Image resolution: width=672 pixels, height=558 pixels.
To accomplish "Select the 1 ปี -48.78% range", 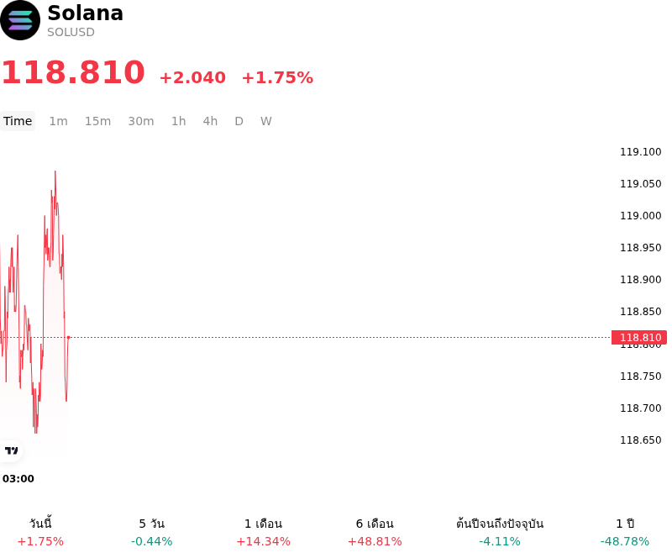I will pos(625,532).
